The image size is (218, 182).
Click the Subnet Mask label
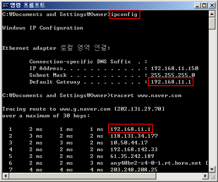(x=48, y=75)
